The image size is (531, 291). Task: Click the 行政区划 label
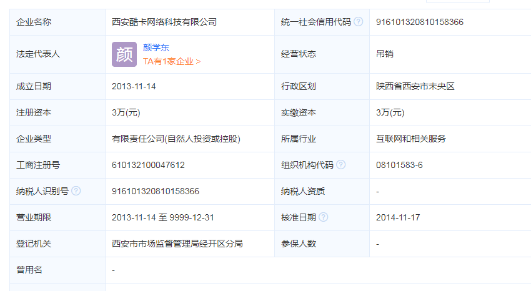[299, 87]
